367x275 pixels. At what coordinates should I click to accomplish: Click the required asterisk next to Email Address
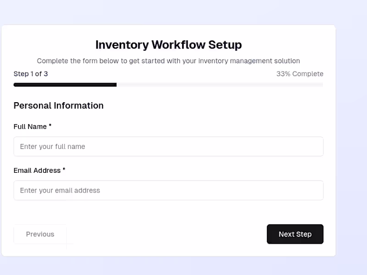coord(64,170)
